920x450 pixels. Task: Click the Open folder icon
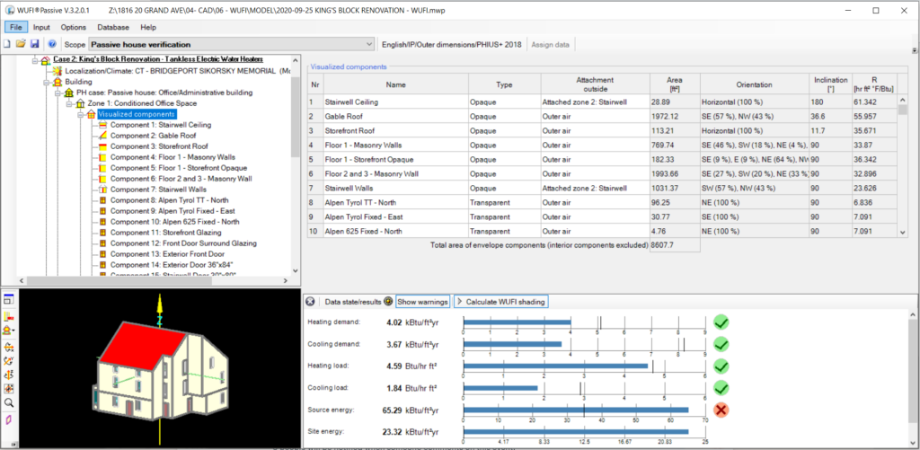pos(22,44)
